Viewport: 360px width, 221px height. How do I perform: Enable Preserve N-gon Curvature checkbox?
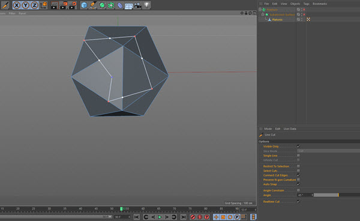click(298, 180)
